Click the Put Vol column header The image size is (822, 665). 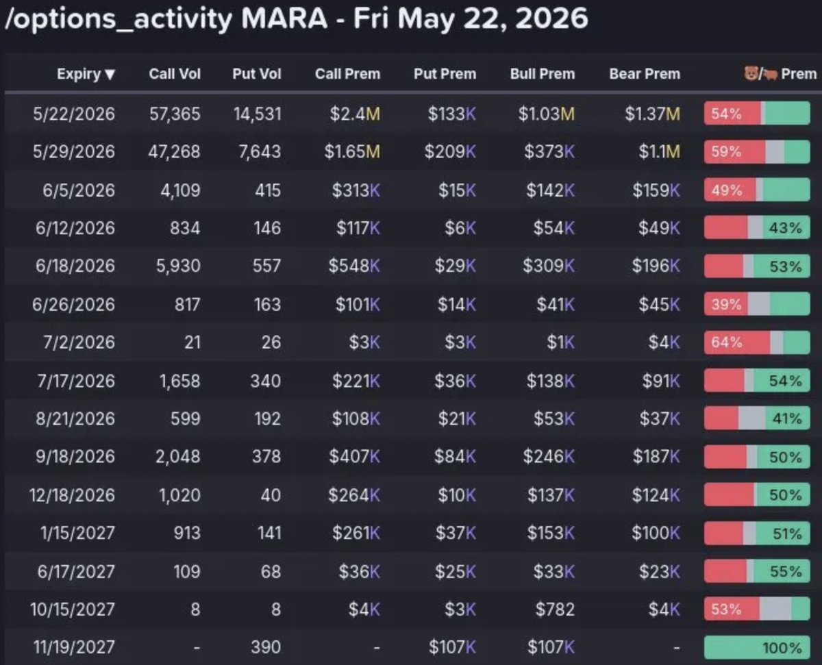pos(256,75)
